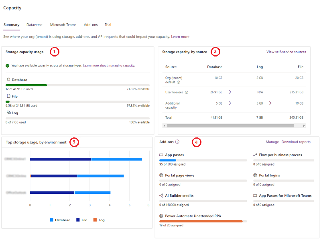Screen dimensions: 321x240
Task: Click Download reports link
Action: click(296, 142)
